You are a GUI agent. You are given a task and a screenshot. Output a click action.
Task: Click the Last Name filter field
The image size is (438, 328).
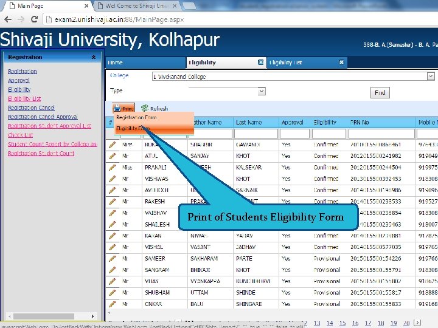tap(256, 134)
